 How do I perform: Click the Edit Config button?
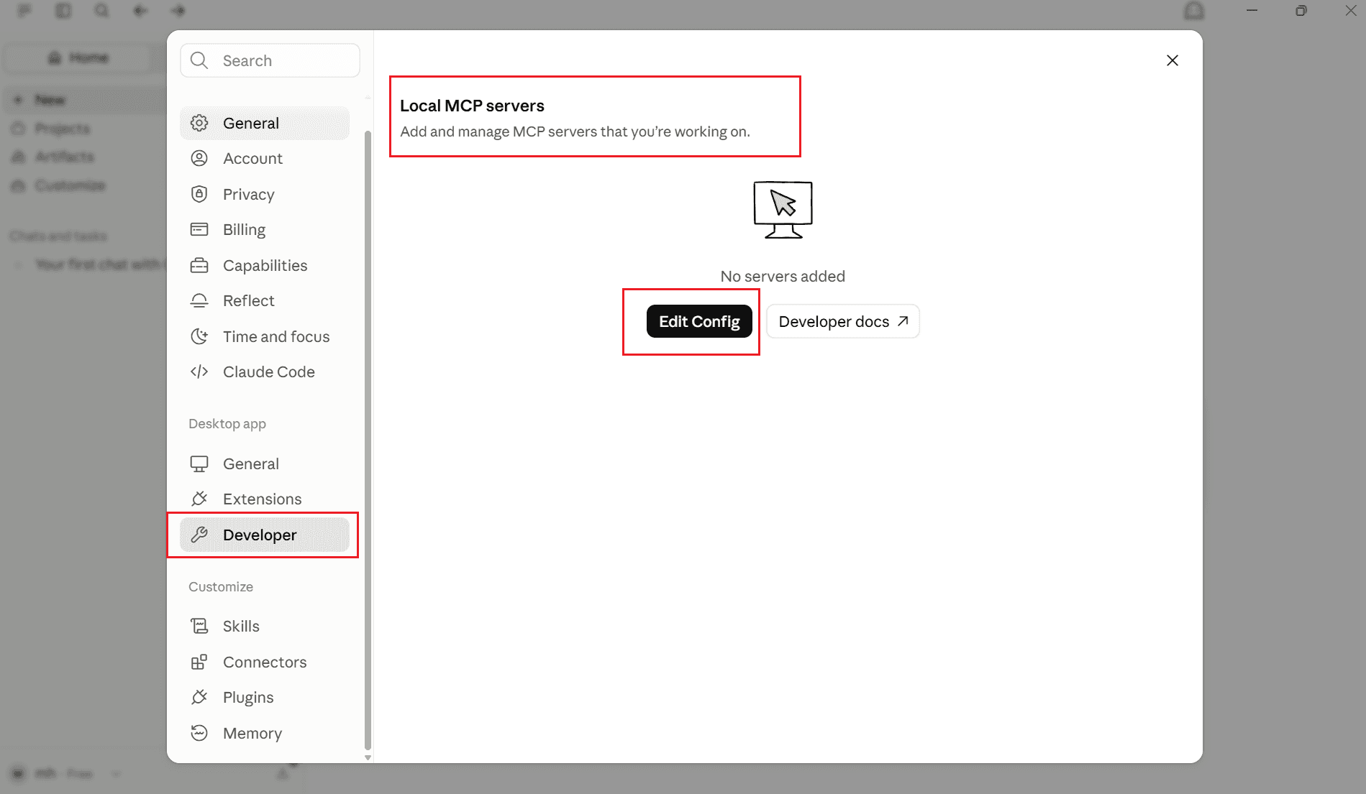tap(699, 321)
